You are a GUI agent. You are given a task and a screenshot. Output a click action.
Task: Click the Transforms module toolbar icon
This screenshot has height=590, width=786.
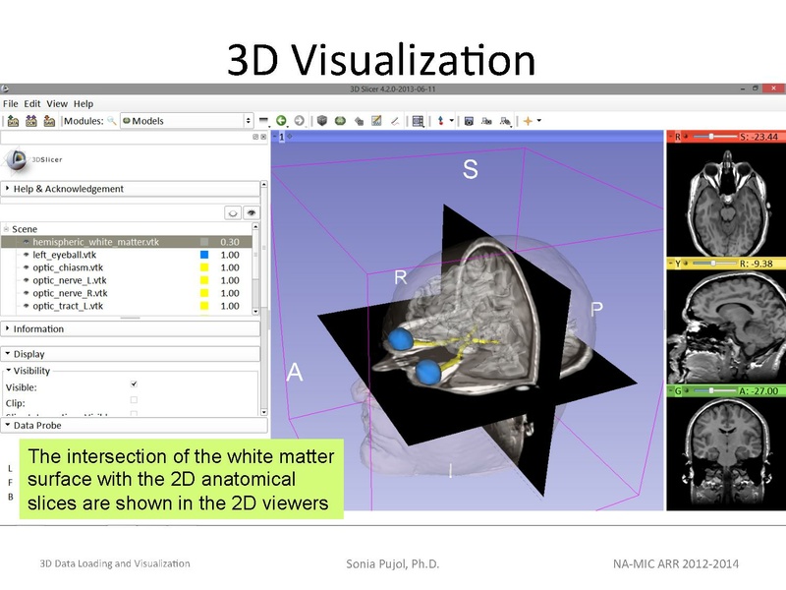point(359,121)
